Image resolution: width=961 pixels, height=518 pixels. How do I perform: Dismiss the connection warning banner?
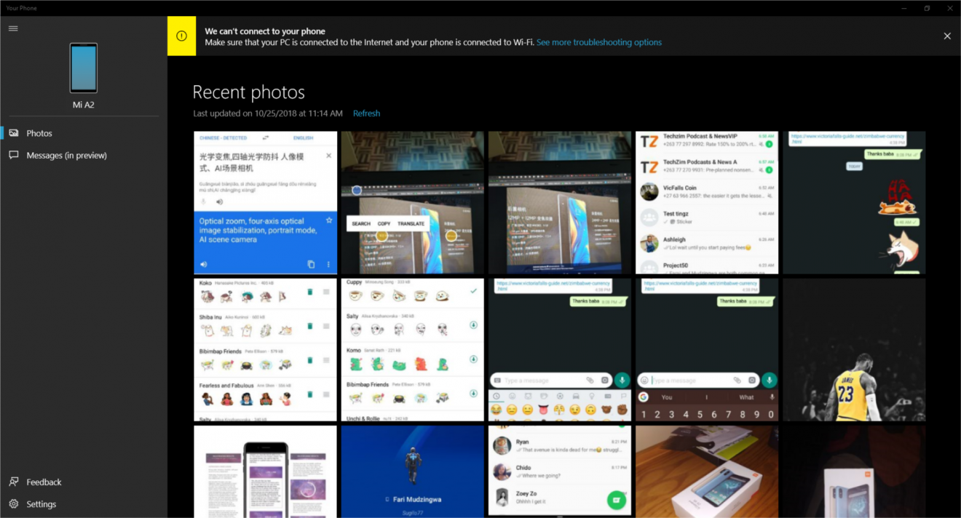point(947,36)
